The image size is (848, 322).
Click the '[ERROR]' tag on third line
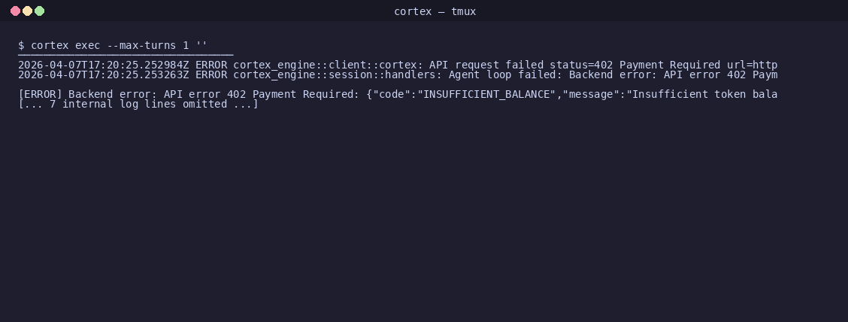pos(40,94)
